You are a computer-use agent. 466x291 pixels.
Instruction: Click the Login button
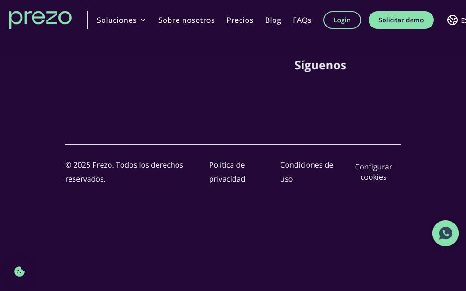(x=342, y=20)
